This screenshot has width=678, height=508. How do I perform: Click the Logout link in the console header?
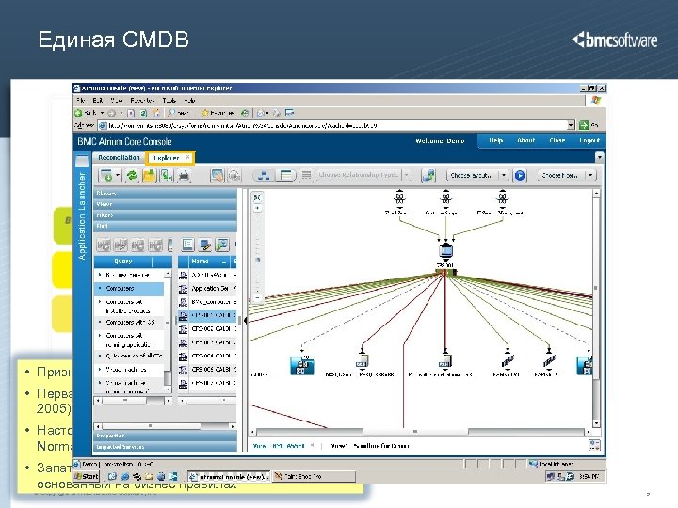coord(589,141)
